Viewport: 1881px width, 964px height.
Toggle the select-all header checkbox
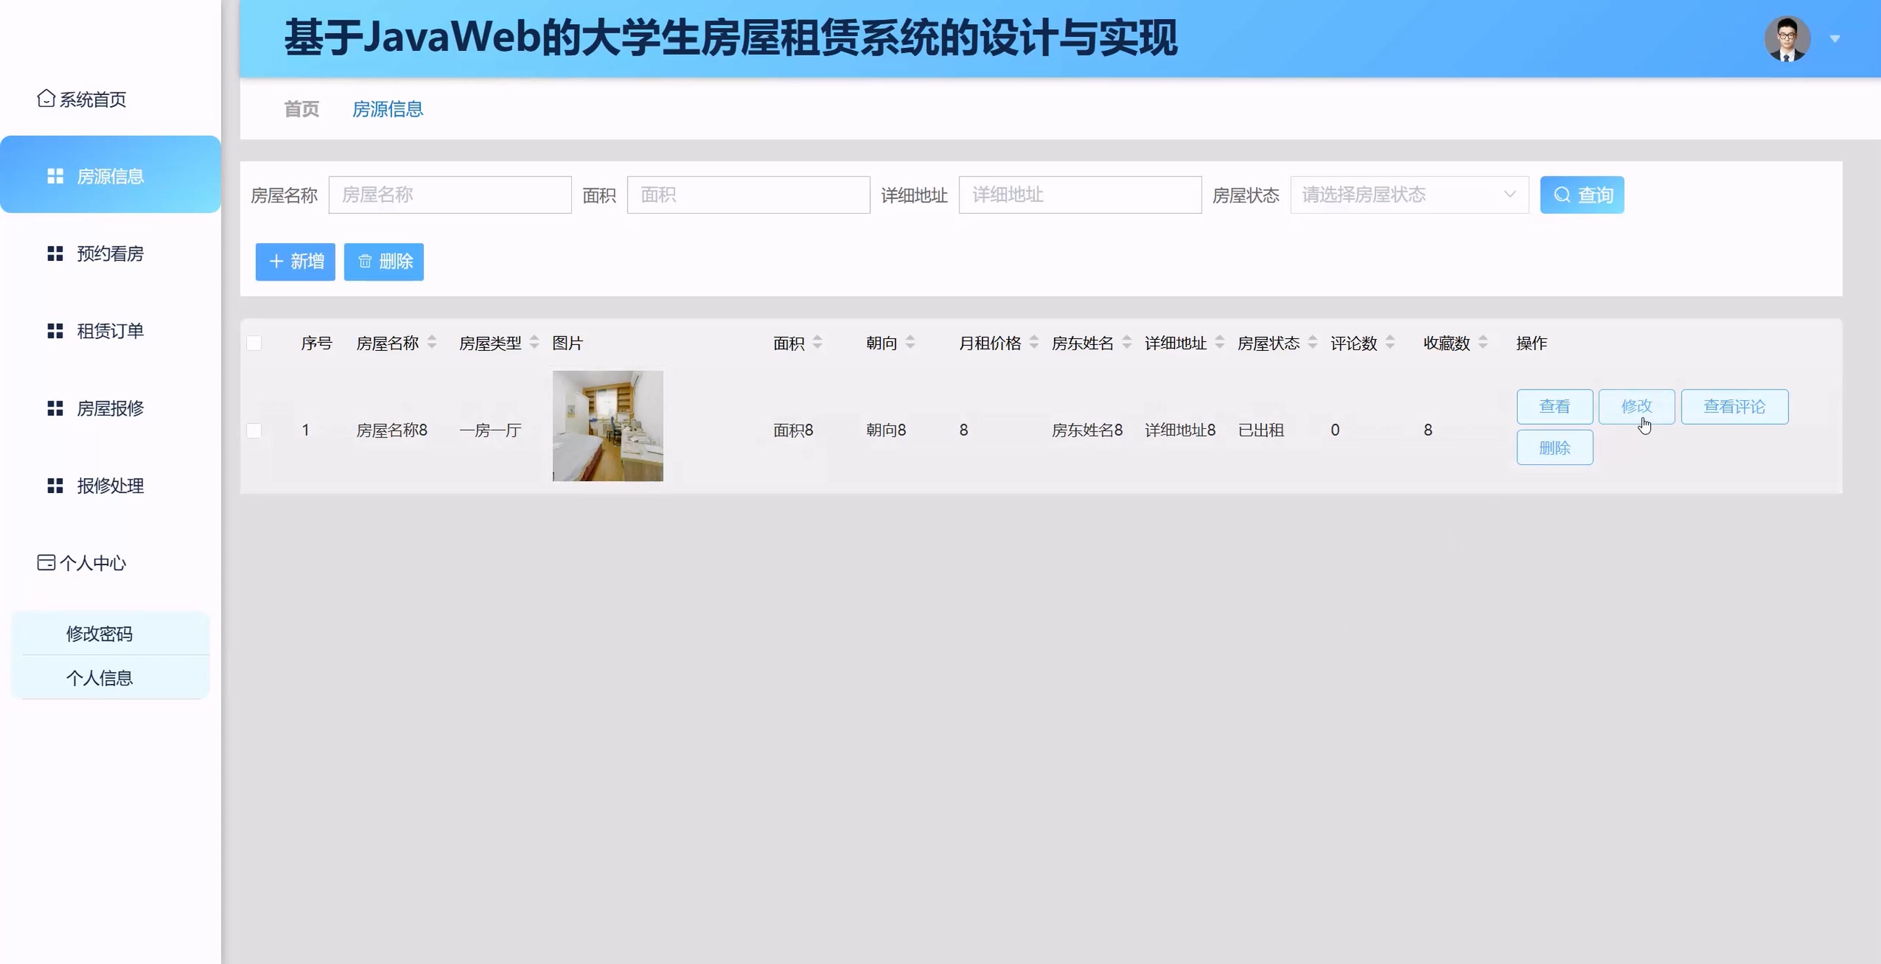point(254,343)
